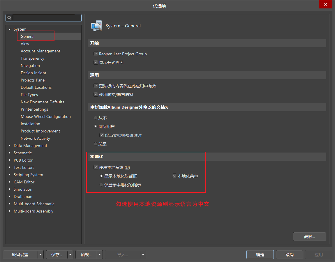Click the System – General header icon
This screenshot has height=262, width=335.
(x=96, y=26)
